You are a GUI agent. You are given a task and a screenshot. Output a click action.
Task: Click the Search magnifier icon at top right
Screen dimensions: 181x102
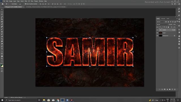click(172, 4)
